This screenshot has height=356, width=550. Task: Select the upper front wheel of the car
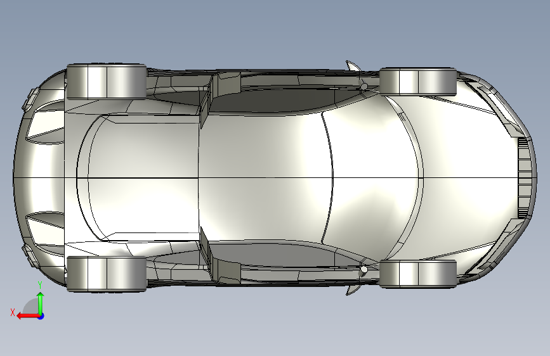(418, 82)
